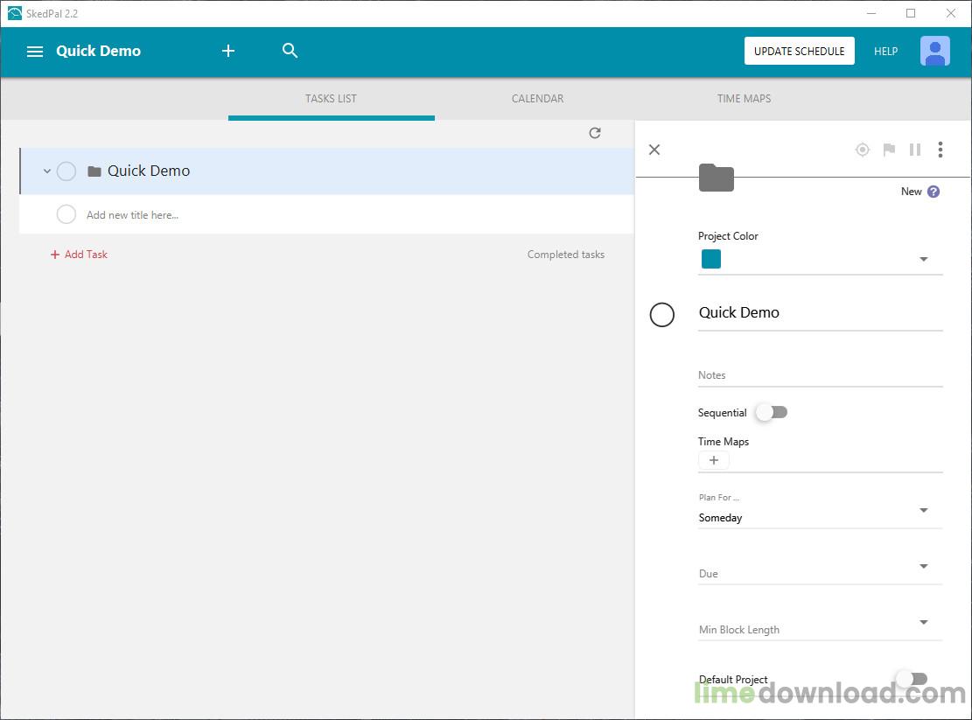Open the hamburger navigation menu
The height and width of the screenshot is (720, 972).
pos(35,52)
